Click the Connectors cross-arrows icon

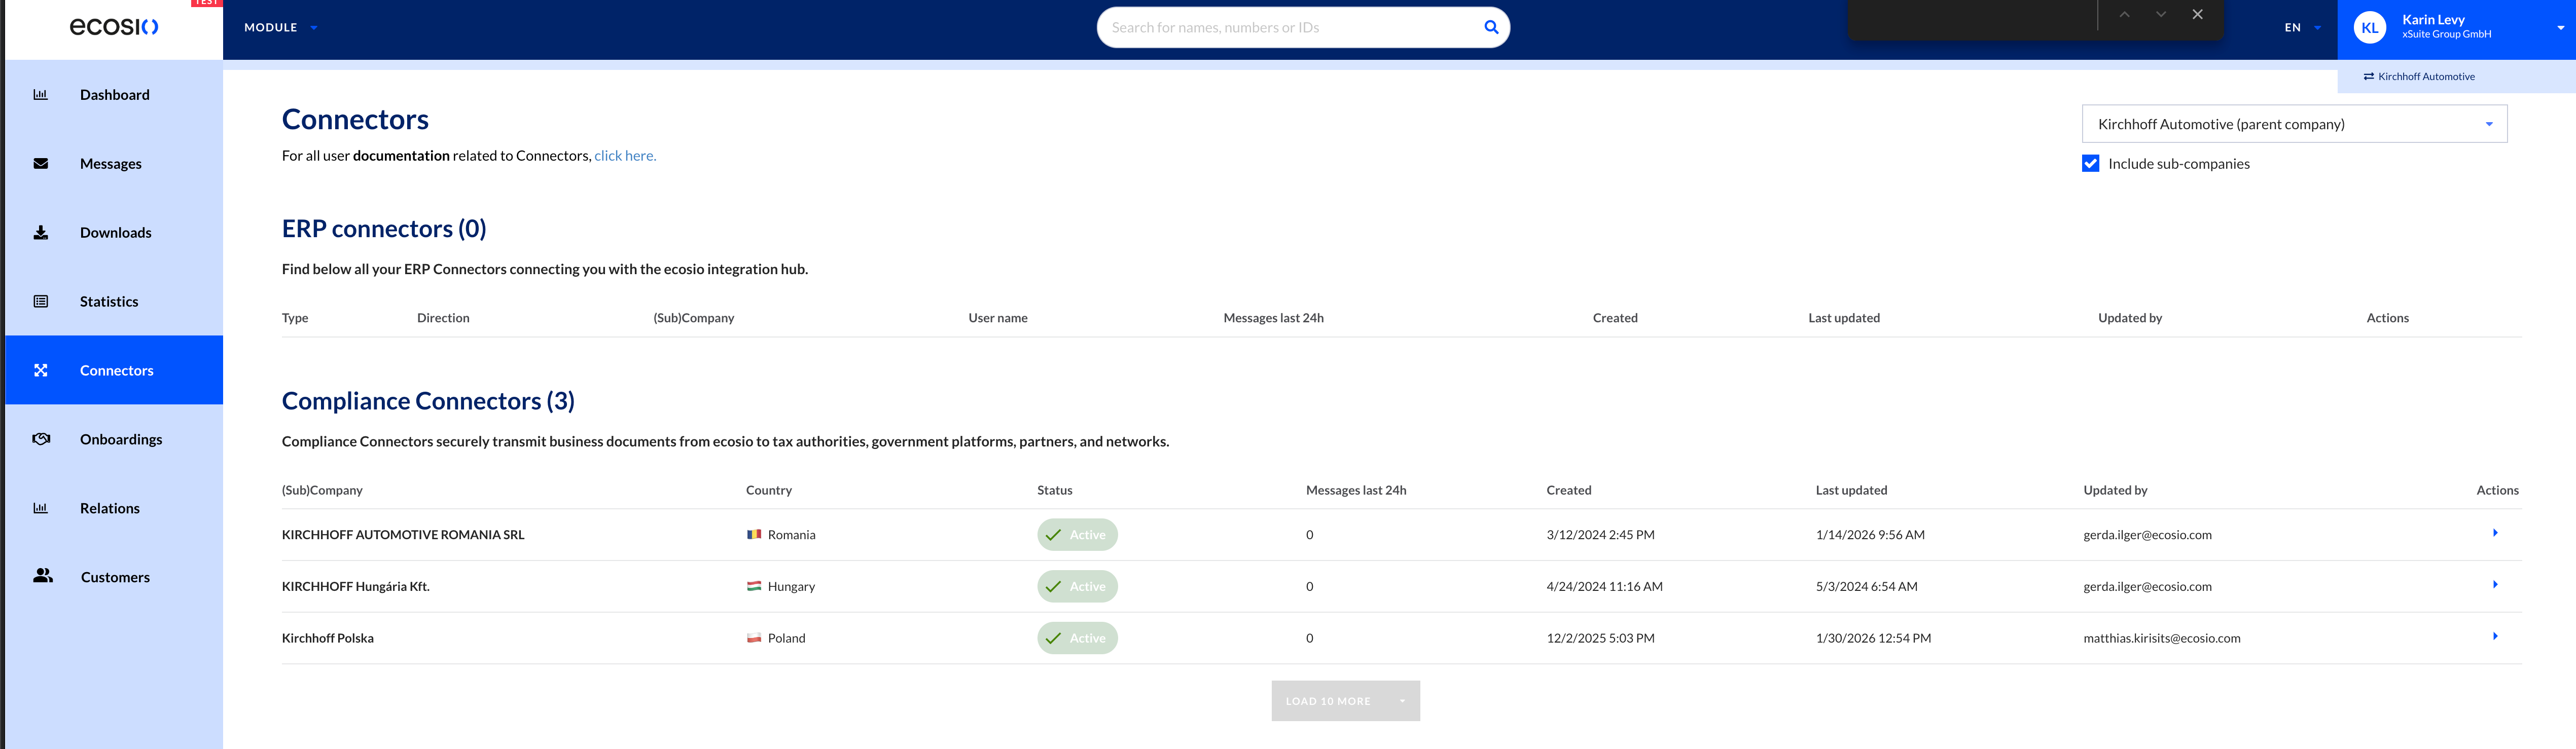pos(41,370)
